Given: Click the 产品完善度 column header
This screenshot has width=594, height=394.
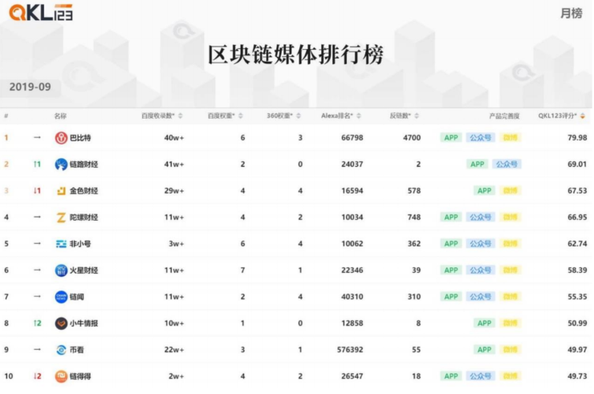Looking at the screenshot, I should (504, 116).
